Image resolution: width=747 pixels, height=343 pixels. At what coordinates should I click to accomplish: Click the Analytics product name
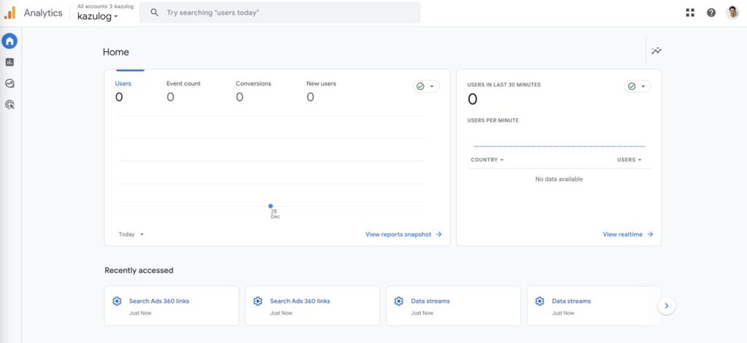coord(43,13)
